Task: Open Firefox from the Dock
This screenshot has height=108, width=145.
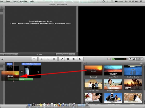Action: 59,105
